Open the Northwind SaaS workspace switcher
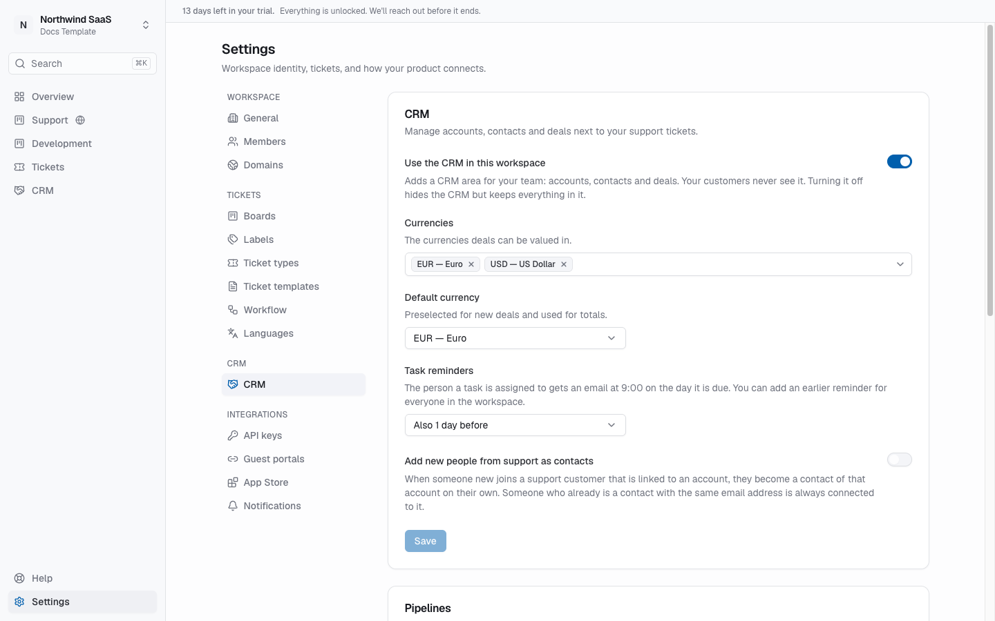Viewport: 995px width, 621px height. (82, 25)
